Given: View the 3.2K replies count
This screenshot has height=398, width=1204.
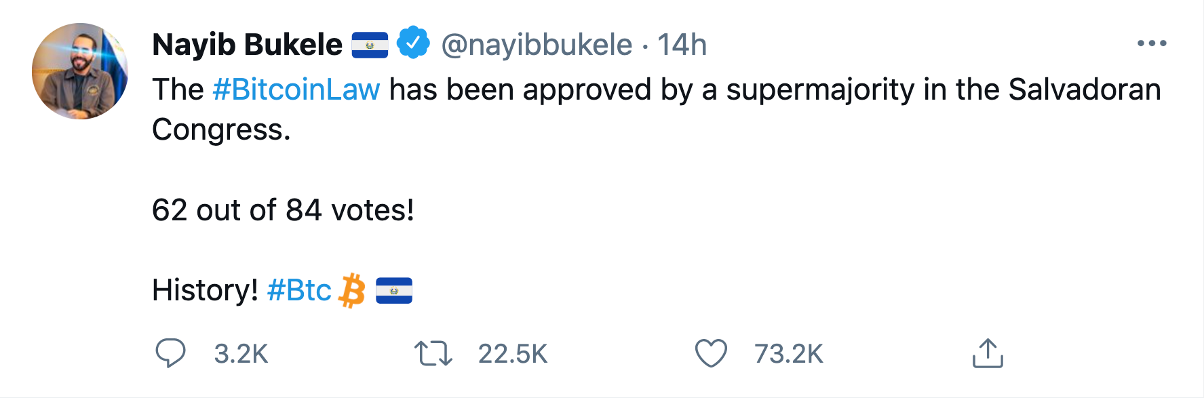Looking at the screenshot, I should coord(241,354).
